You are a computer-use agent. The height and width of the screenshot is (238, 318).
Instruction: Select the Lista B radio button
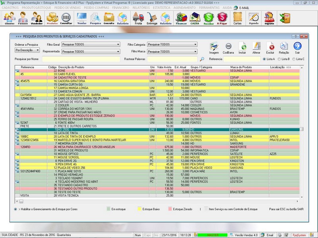pos(279,59)
